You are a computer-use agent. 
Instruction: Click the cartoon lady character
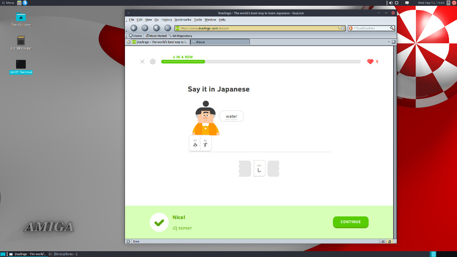pos(205,118)
